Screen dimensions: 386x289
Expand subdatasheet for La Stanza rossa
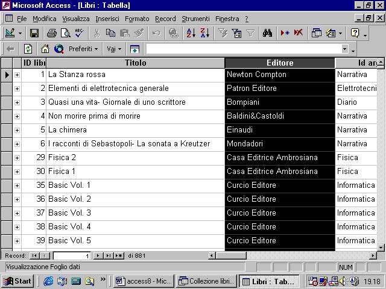17,75
